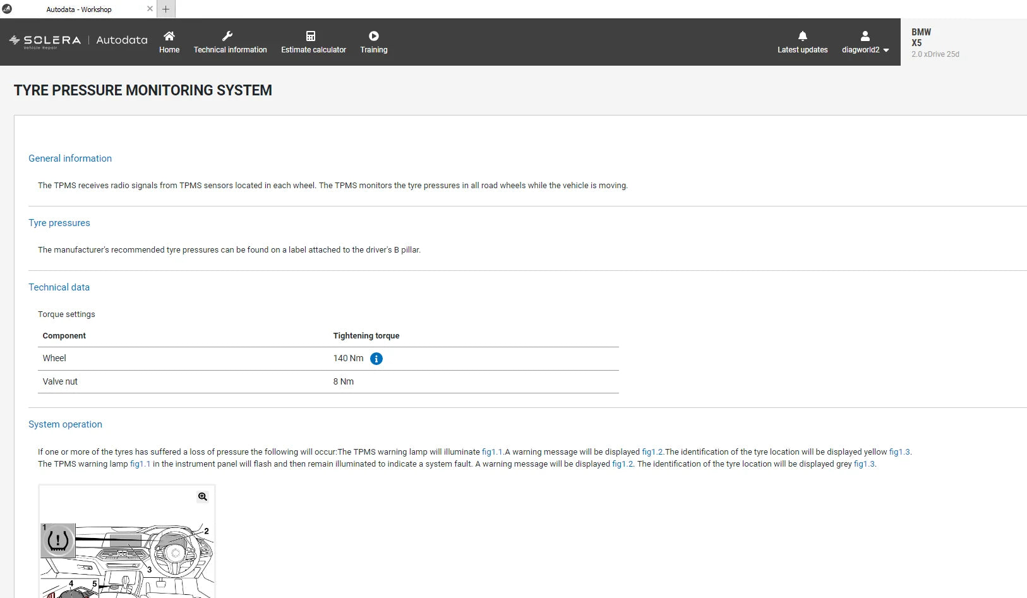Screen dimensions: 1027x598
Task: Open the dashboard figure thumbnail
Action: 127,542
